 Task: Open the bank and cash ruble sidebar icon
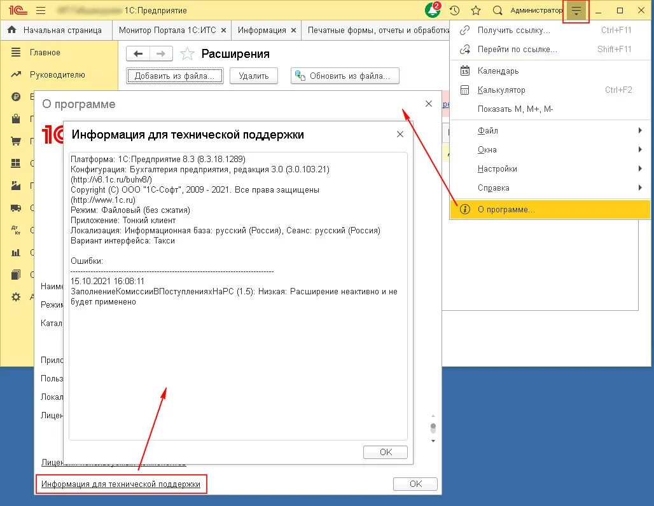(x=16, y=97)
